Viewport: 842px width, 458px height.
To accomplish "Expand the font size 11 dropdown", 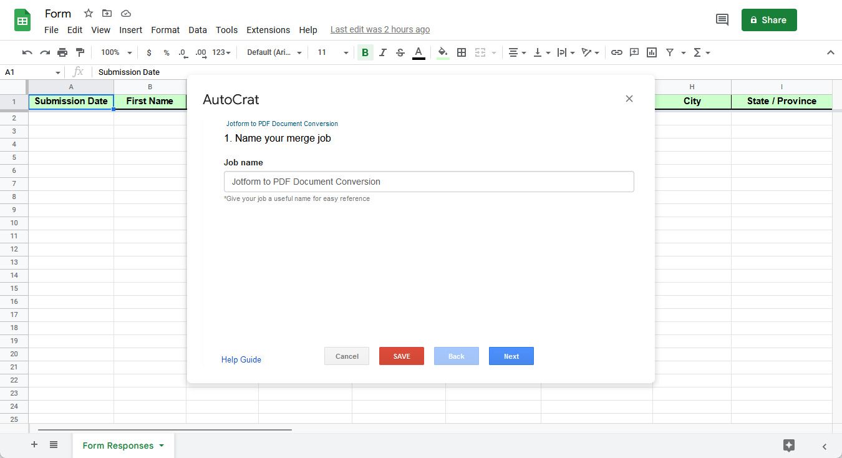I will [x=333, y=52].
